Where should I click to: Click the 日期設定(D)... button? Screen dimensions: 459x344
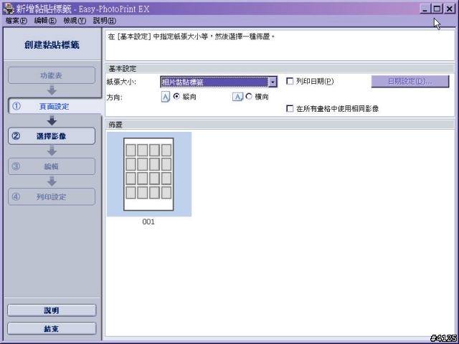[410, 81]
